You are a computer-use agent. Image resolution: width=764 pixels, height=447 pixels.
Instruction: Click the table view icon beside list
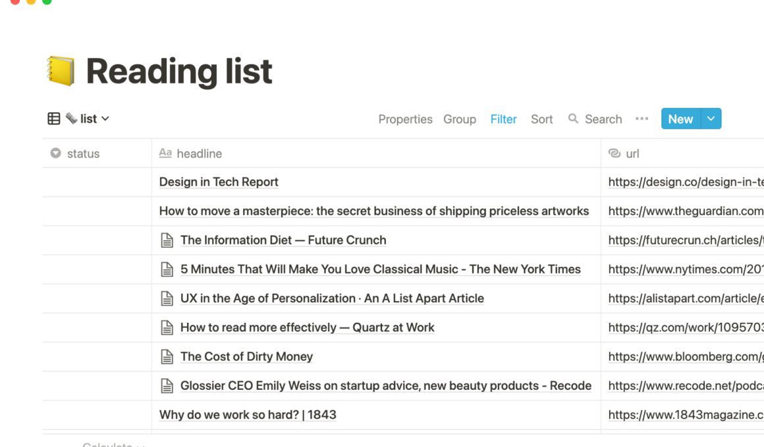54,119
